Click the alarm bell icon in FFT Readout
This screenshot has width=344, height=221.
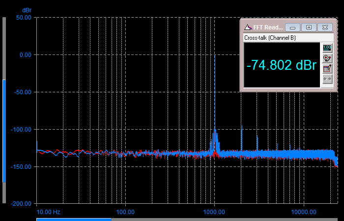coord(327,58)
